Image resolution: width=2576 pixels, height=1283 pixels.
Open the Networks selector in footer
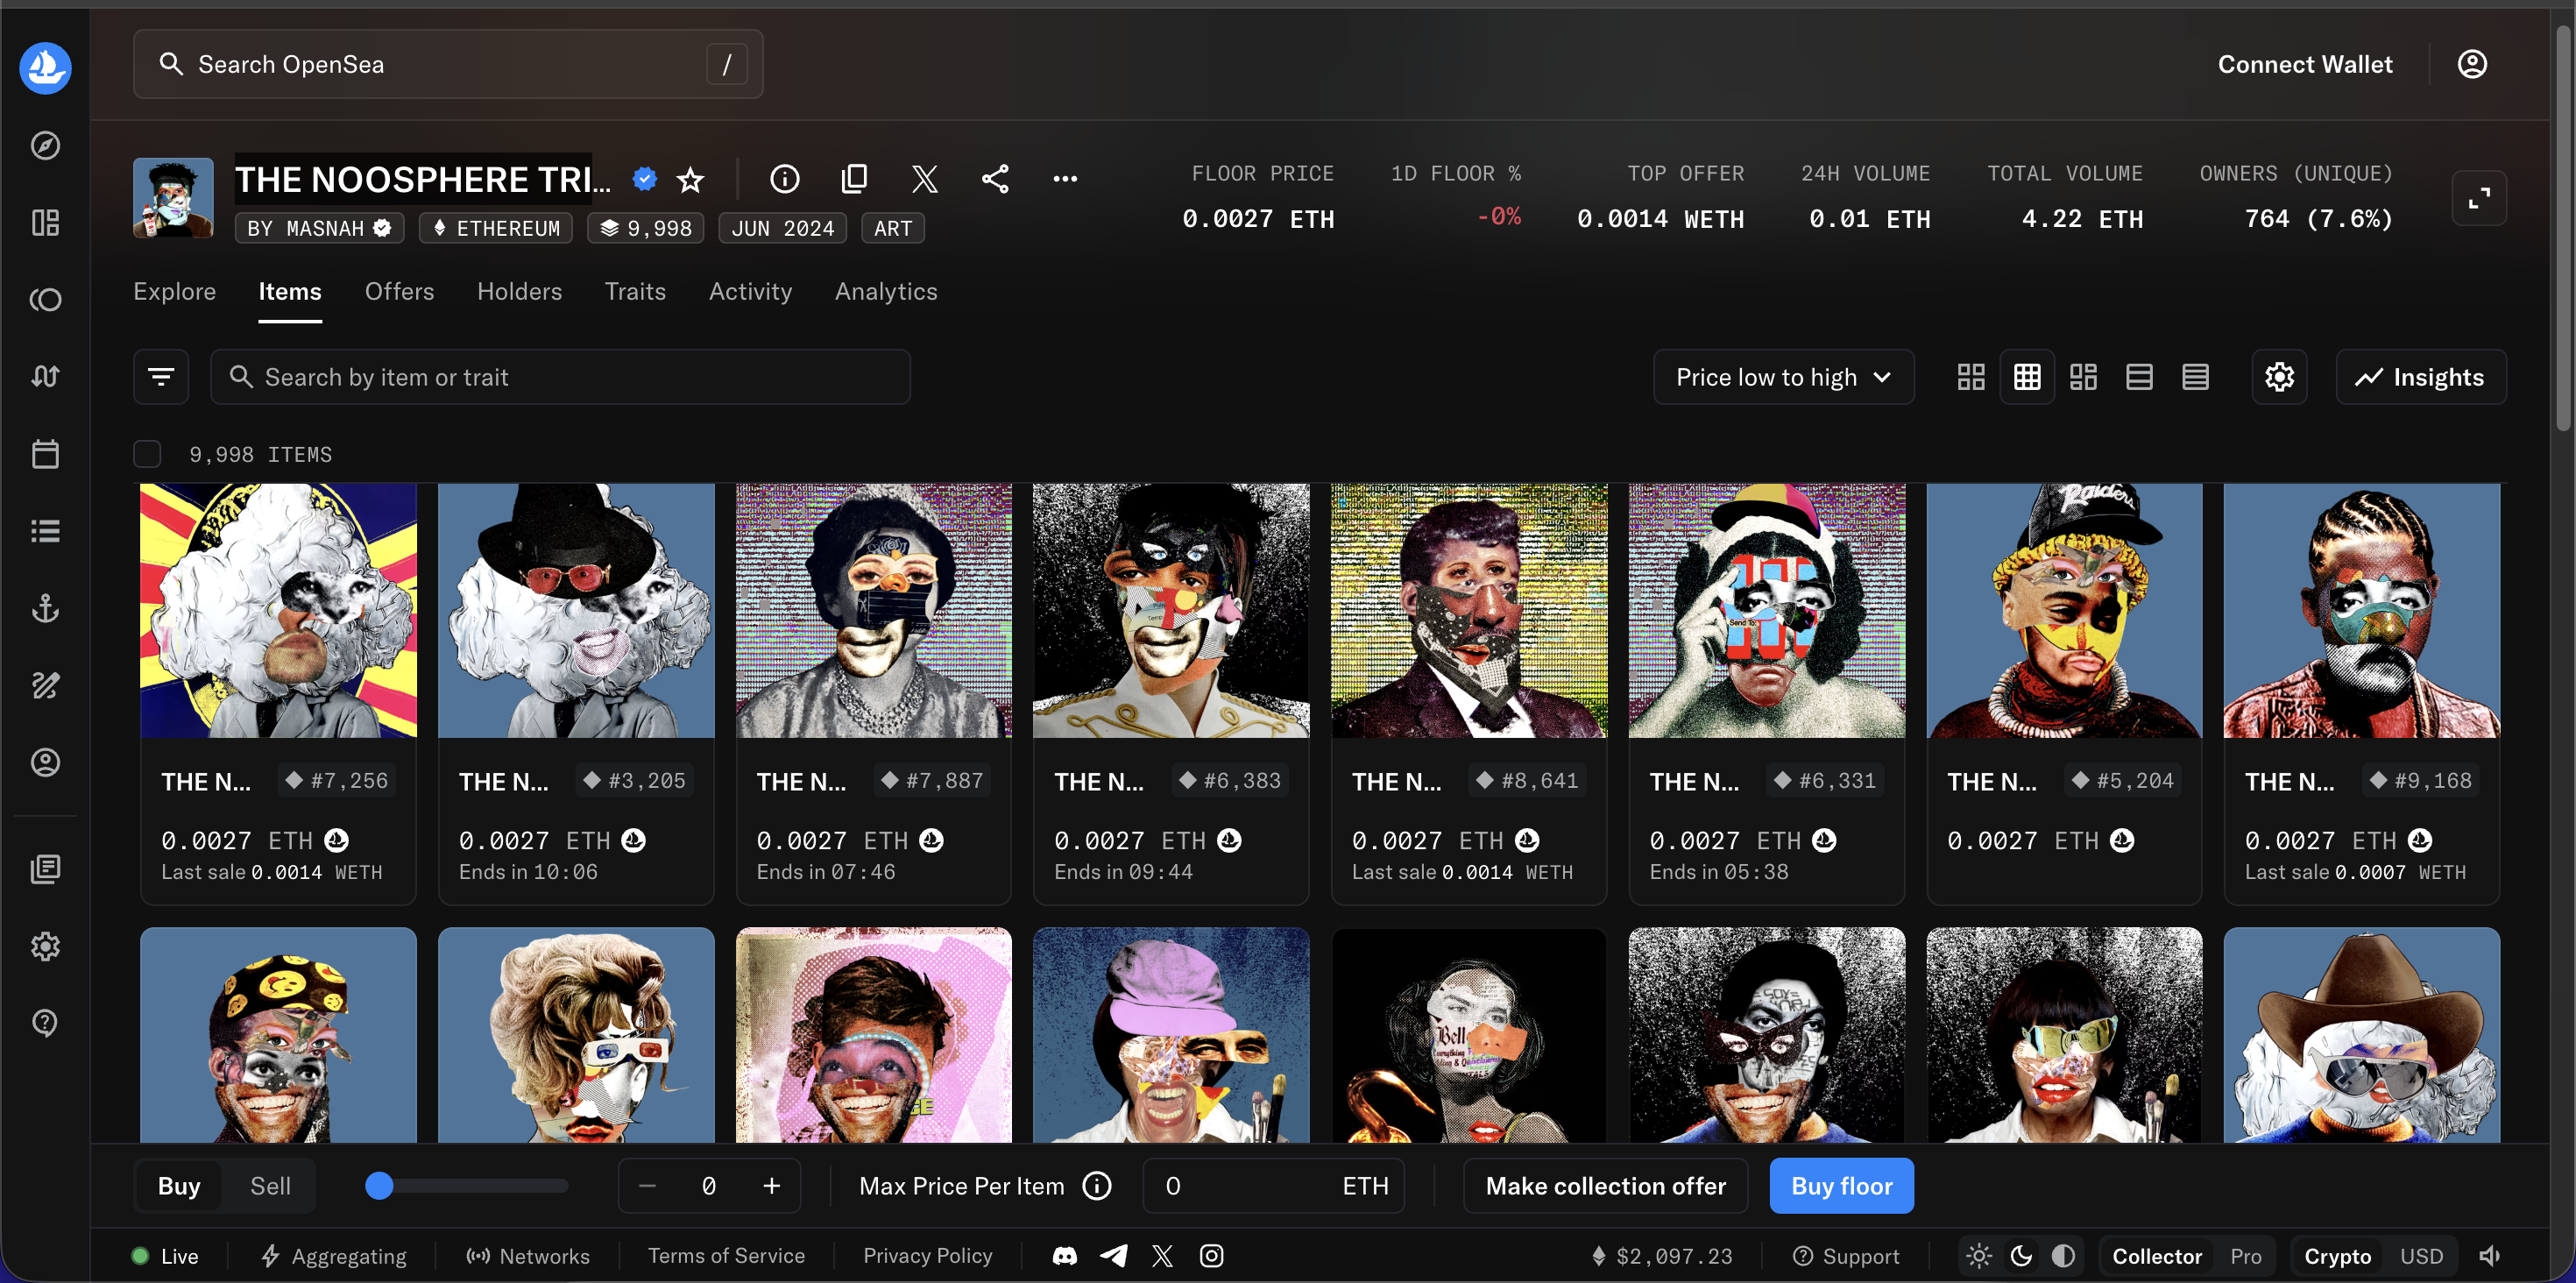pos(528,1256)
